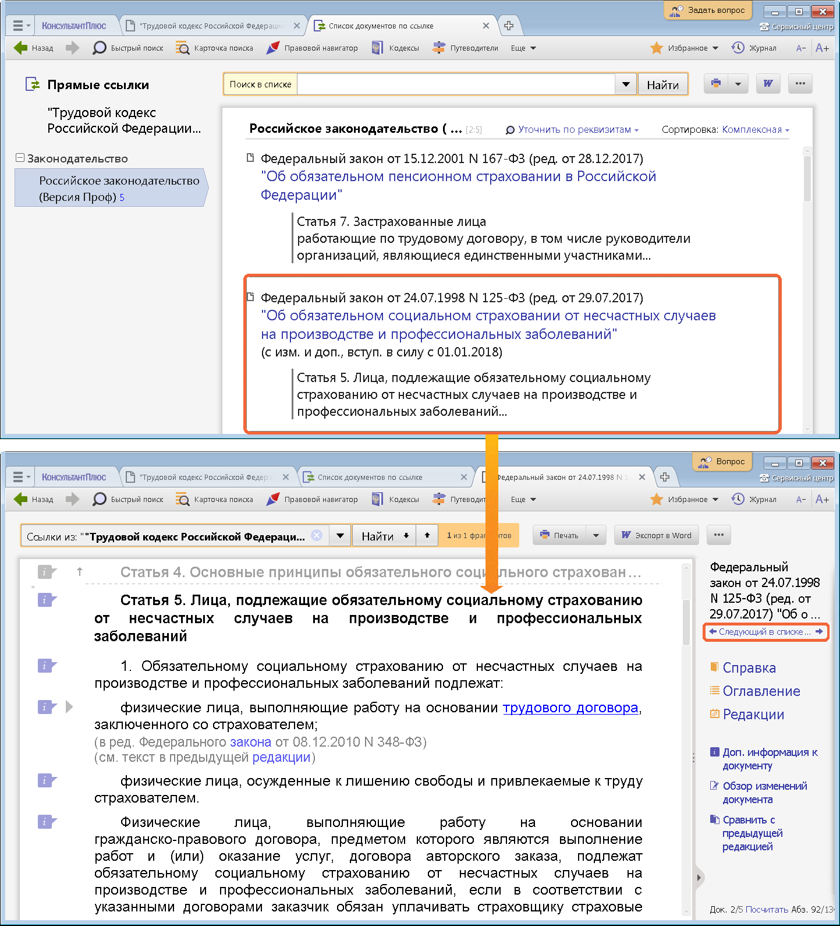This screenshot has width=840, height=926.
Task: Open ellipsis menu in the lower window
Action: point(719,535)
